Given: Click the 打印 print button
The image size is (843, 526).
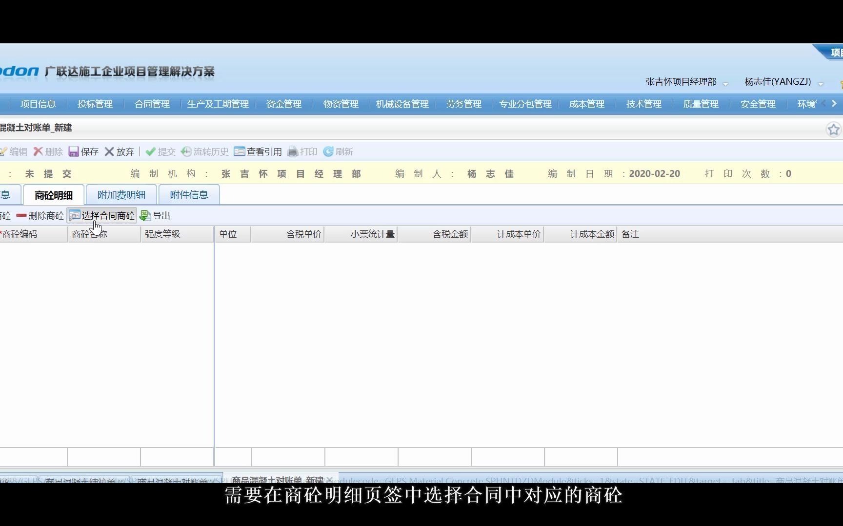Looking at the screenshot, I should (x=302, y=151).
